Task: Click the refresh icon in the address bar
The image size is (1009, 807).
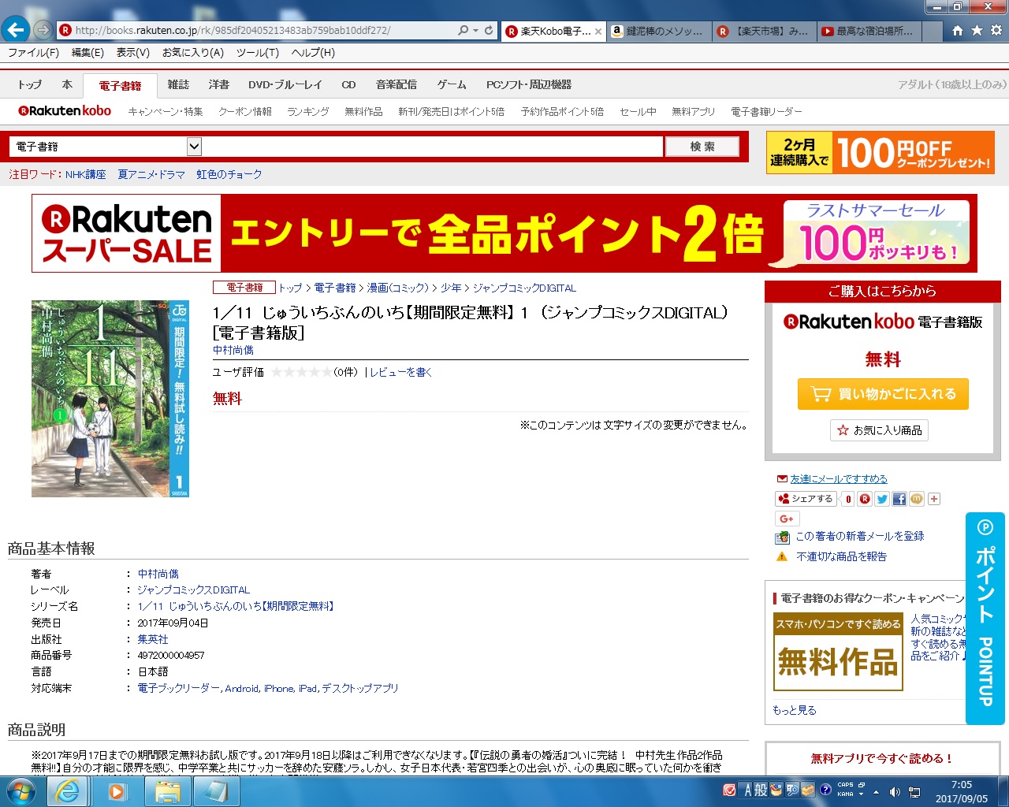Action: point(489,30)
